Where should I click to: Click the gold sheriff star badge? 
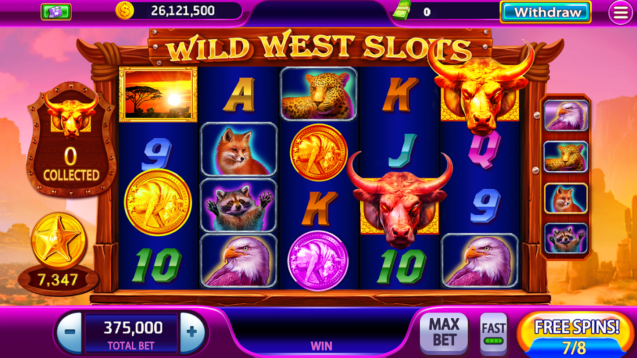tap(58, 240)
